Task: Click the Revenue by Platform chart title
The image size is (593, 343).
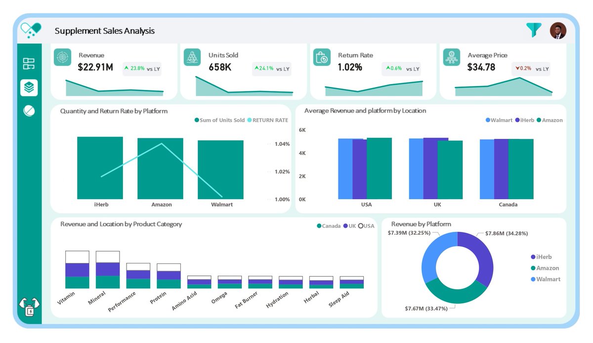Action: 421,224
